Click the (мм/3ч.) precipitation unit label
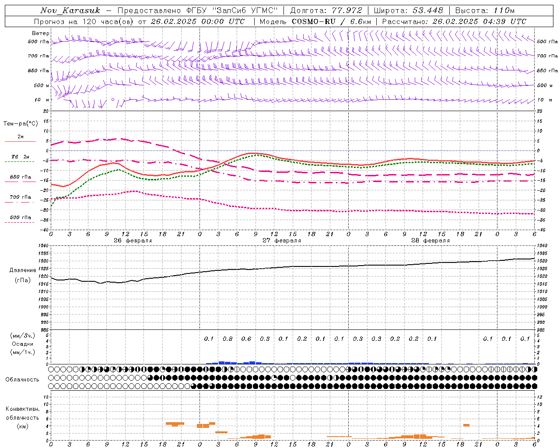Viewport: 560px width, 448px height. [23, 336]
